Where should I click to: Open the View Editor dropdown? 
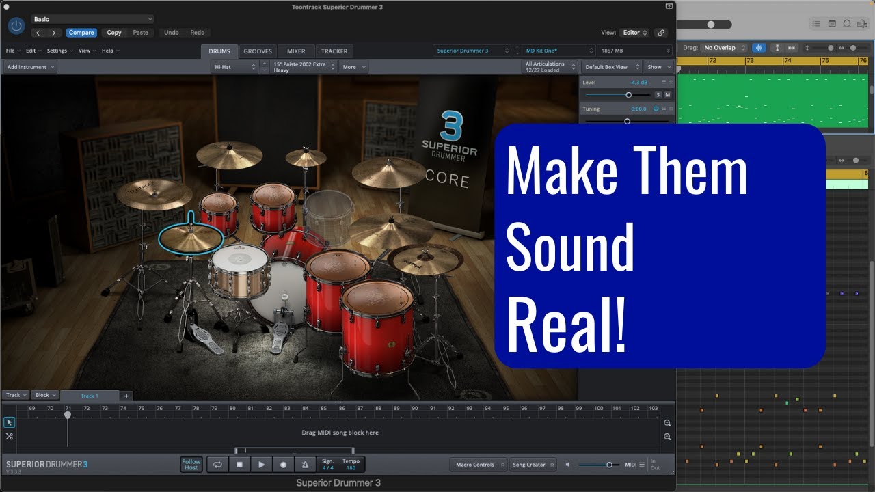[634, 33]
